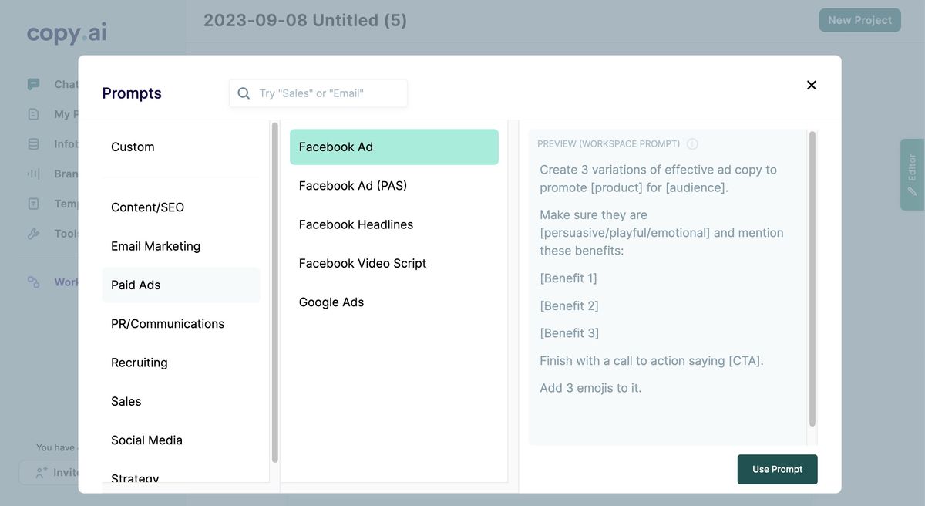Pick the Google Ads prompt
The image size is (925, 506).
click(331, 302)
